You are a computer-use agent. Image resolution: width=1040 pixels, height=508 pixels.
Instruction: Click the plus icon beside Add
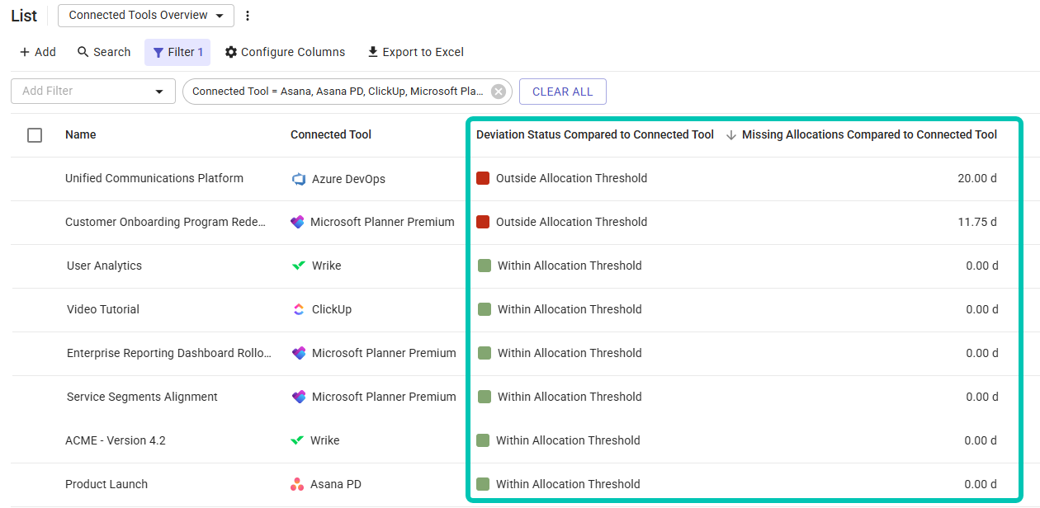[x=25, y=52]
